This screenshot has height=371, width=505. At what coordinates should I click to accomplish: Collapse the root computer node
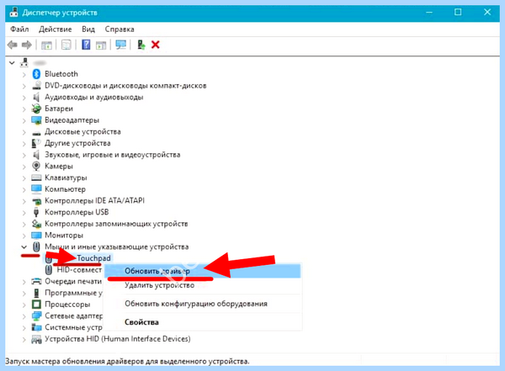coord(12,63)
